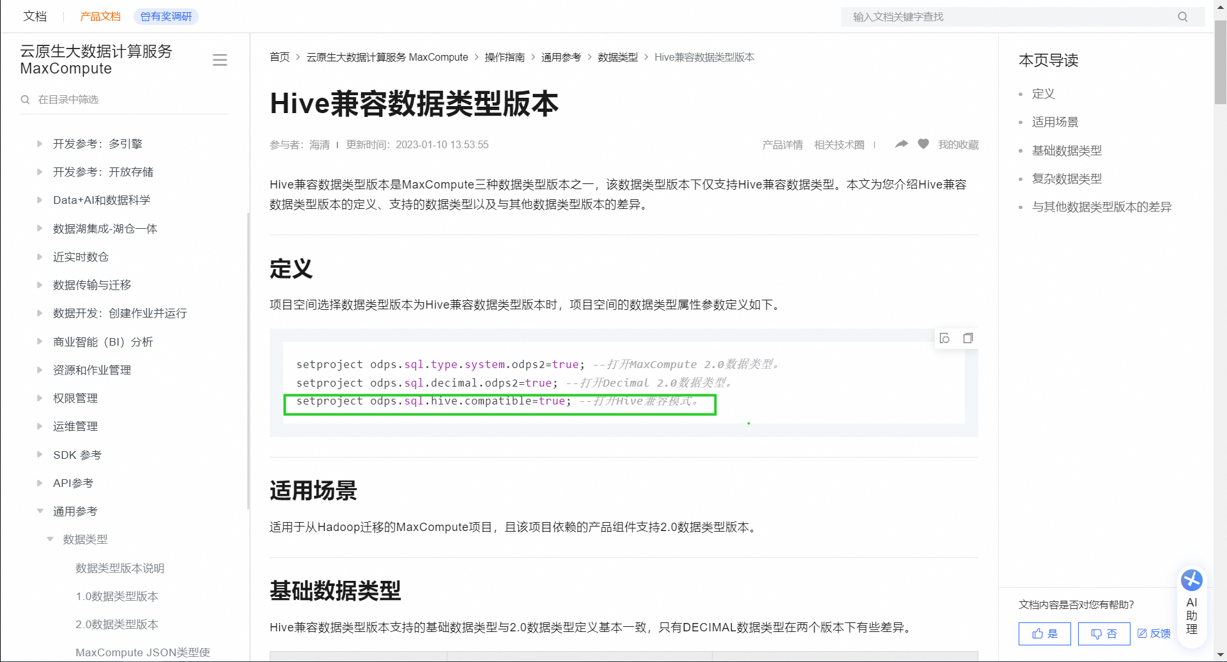Expand 开发参考：多引擎 tree item
This screenshot has width=1227, height=662.
40,144
